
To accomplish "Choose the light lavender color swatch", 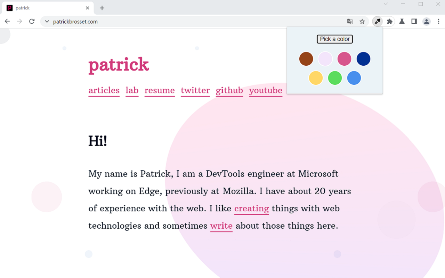I will click(x=325, y=59).
